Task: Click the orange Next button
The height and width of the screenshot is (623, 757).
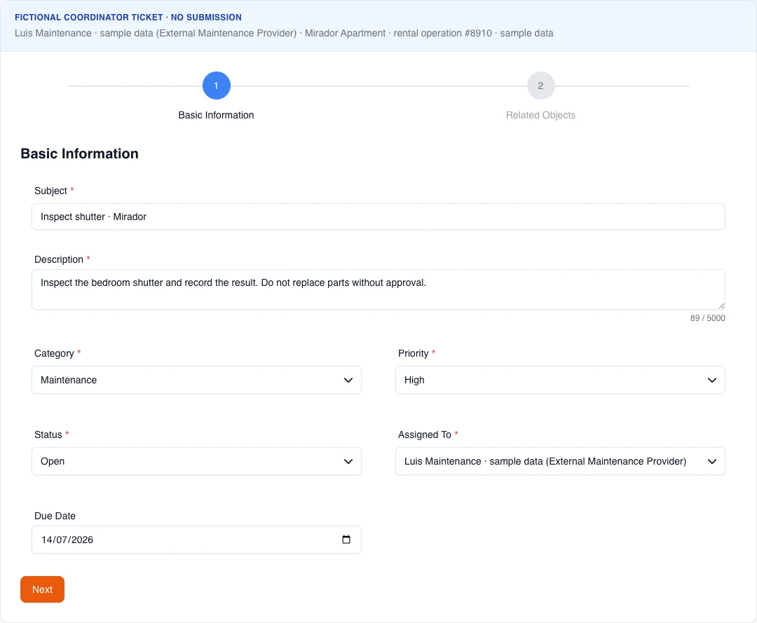Action: click(x=43, y=589)
